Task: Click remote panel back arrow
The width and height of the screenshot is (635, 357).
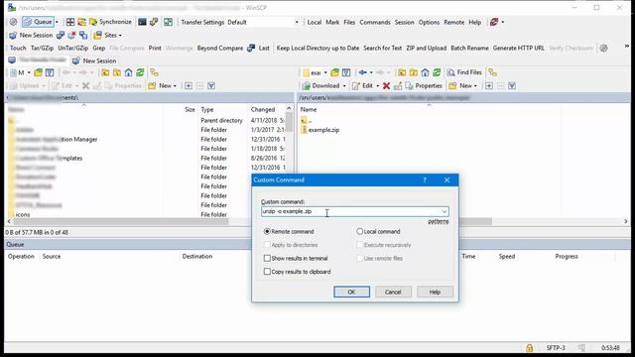Action: (362, 72)
